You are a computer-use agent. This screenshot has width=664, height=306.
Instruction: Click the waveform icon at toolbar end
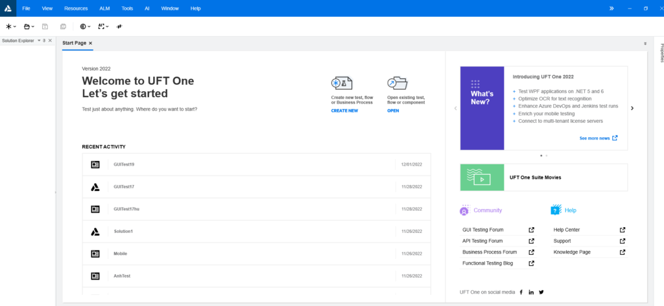(x=119, y=27)
